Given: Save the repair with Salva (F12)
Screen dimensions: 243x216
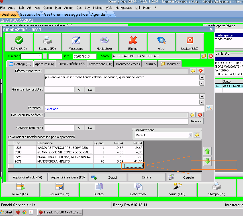Looking at the screenshot, I should [x=19, y=42].
